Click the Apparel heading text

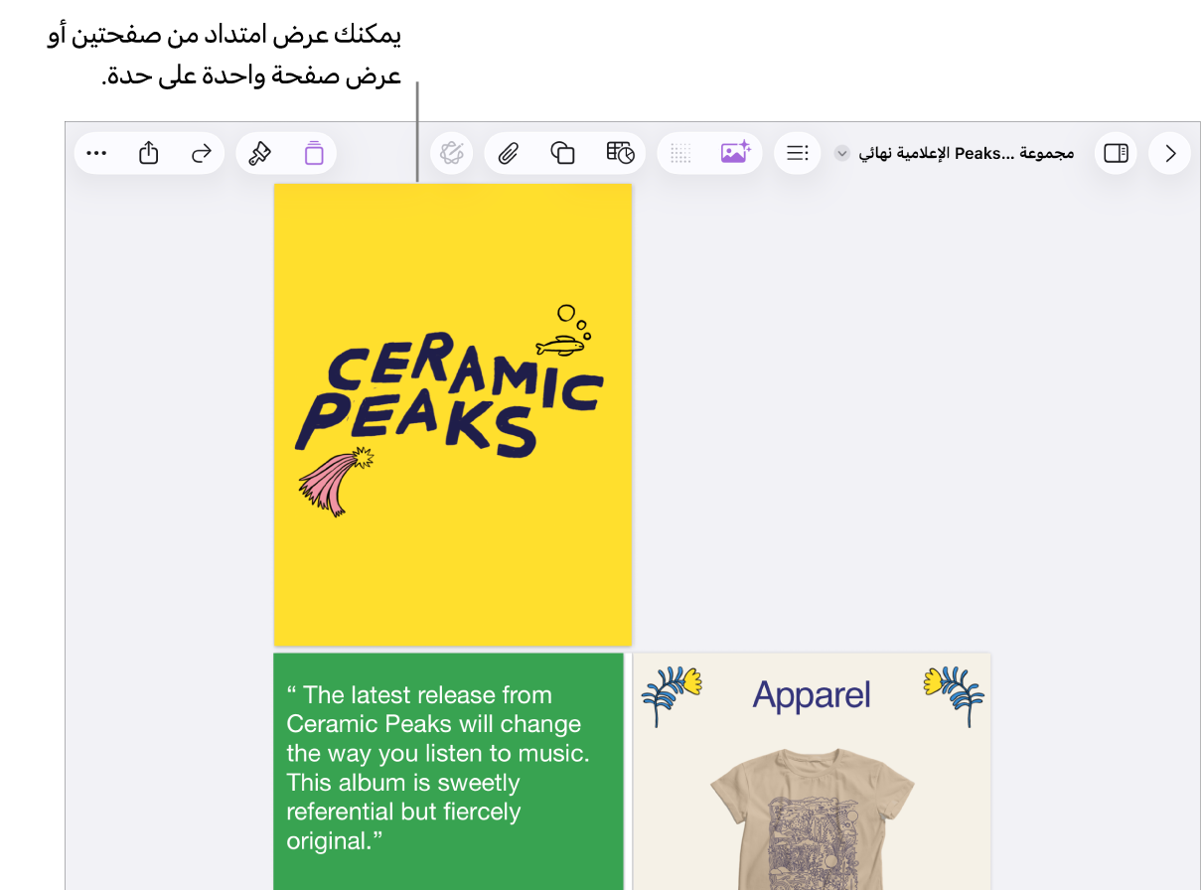[x=812, y=695]
